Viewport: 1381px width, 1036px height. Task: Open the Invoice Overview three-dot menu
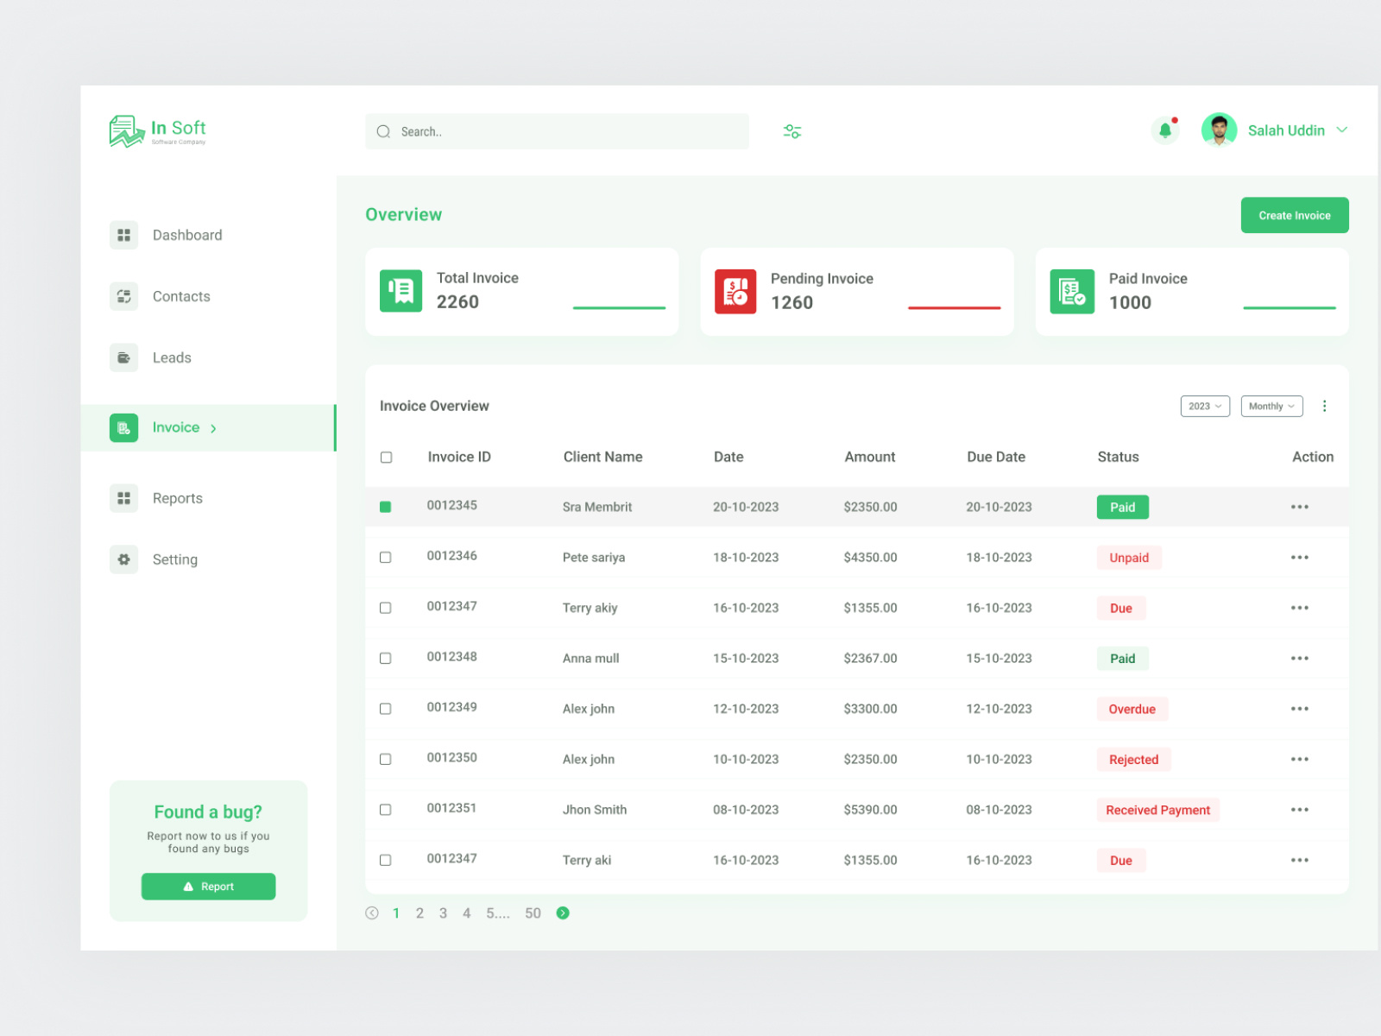[1325, 405]
